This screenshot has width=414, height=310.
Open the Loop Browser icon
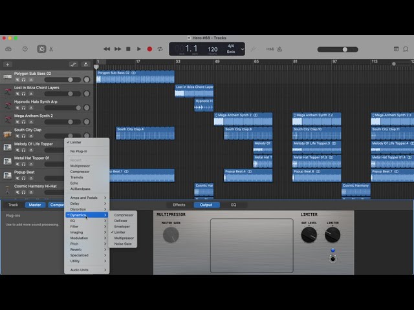point(406,49)
